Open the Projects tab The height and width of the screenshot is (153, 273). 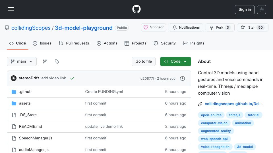tap(135, 43)
